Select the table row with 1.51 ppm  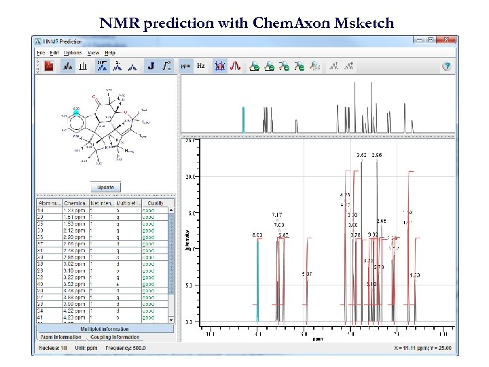pos(103,217)
